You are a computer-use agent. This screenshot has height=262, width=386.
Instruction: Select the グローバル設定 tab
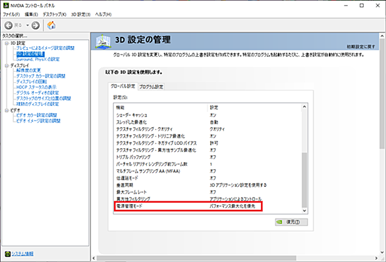123,86
